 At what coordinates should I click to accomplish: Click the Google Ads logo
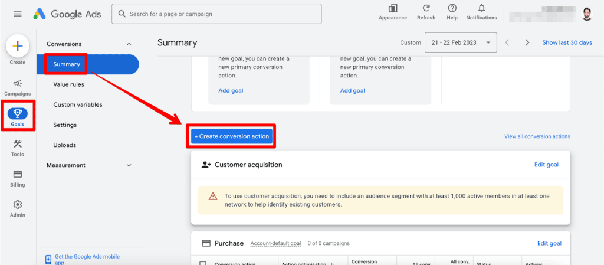[x=67, y=14]
